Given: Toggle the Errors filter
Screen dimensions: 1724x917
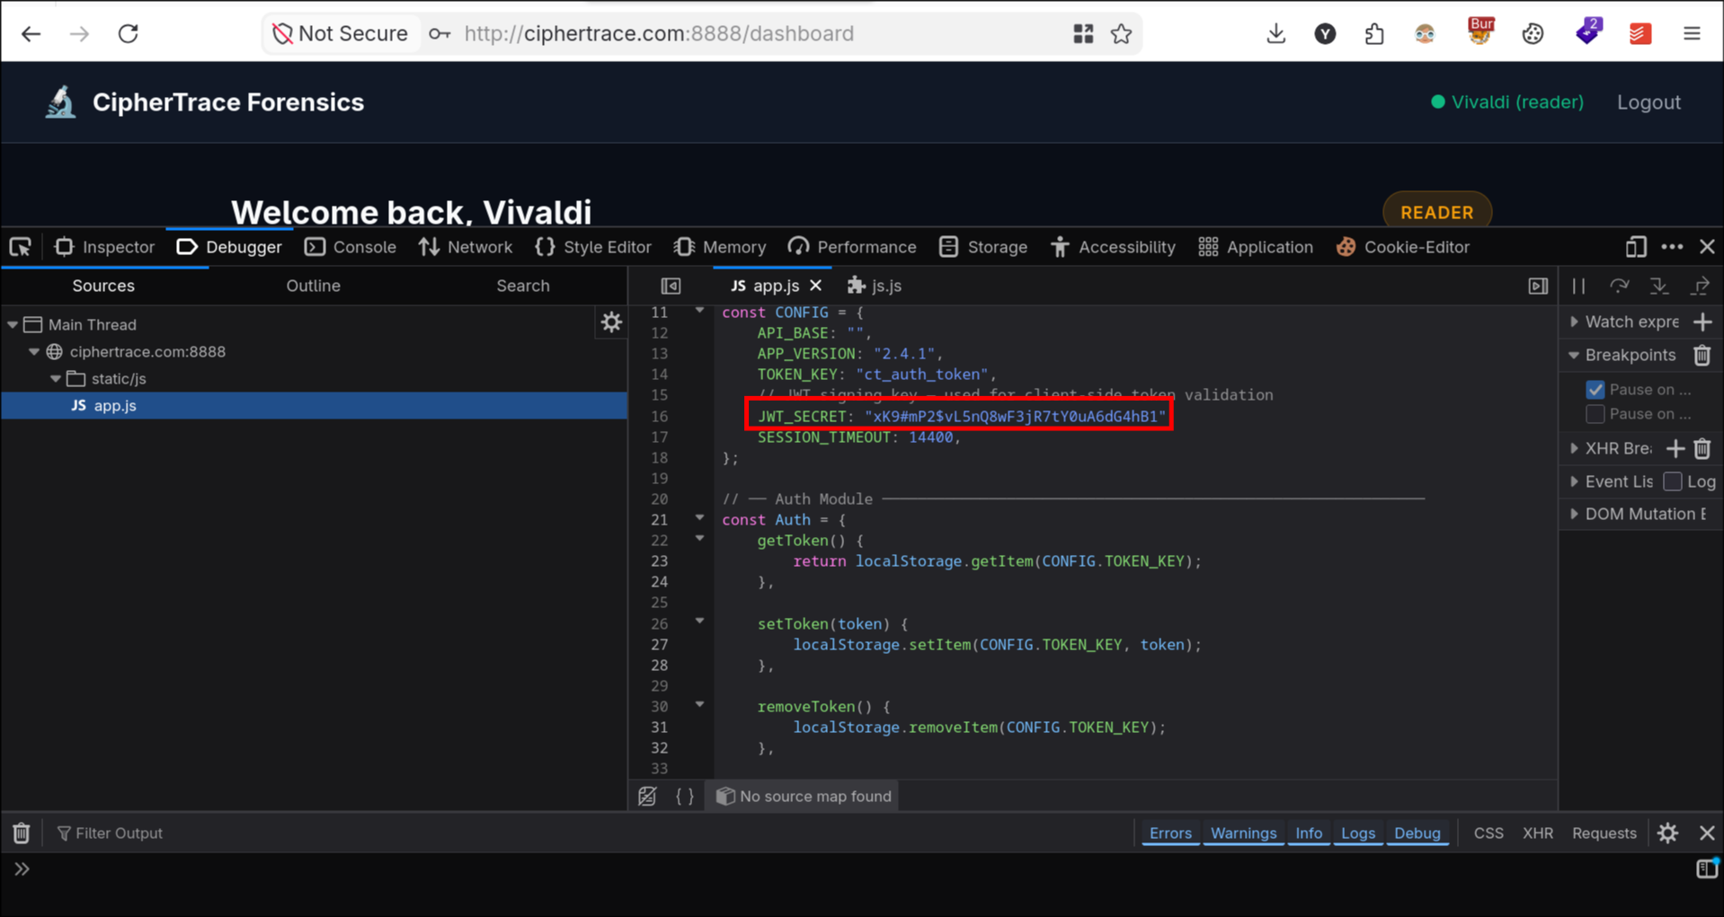Looking at the screenshot, I should click(x=1170, y=833).
